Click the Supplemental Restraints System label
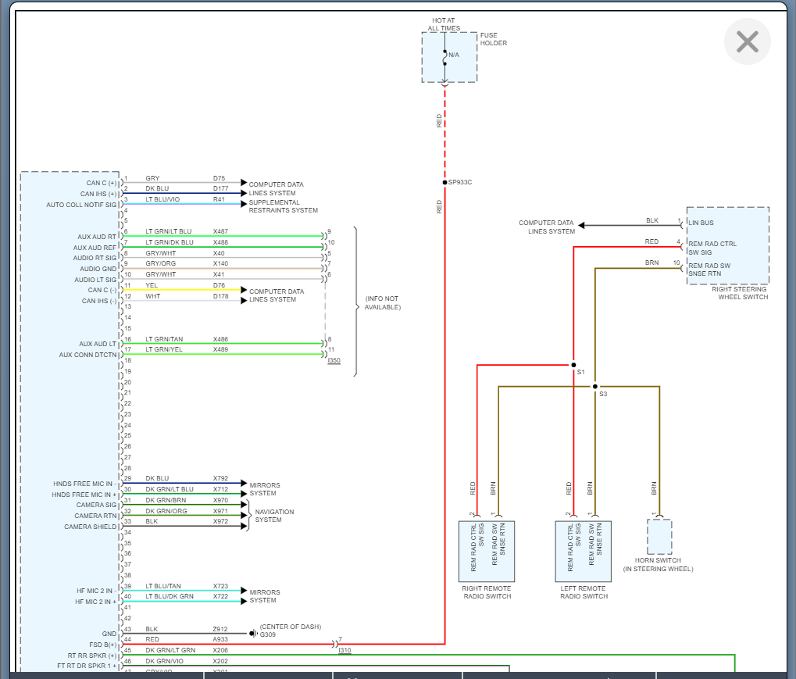The width and height of the screenshot is (796, 679). 283,206
